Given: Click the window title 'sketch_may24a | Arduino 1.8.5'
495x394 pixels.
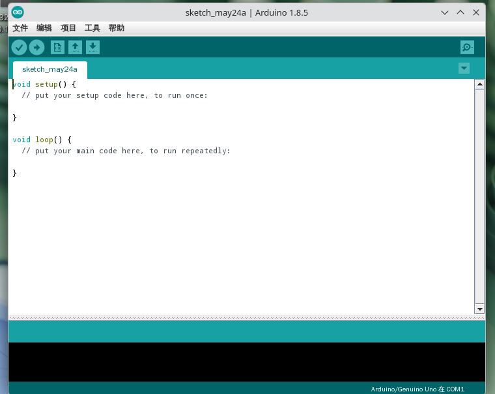Looking at the screenshot, I should [247, 12].
